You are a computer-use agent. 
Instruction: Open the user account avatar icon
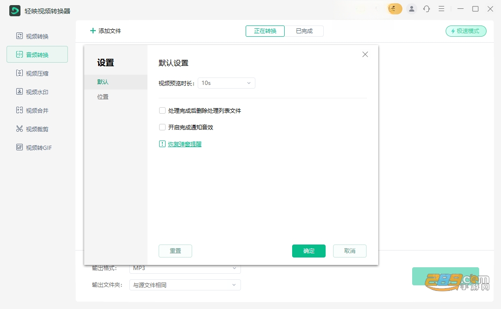pos(412,9)
